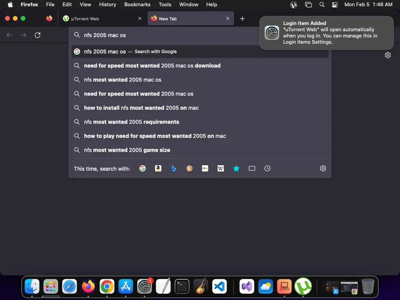This screenshot has width=400, height=300.
Task: Open the Tools menu
Action: pyautogui.click(x=165, y=4)
